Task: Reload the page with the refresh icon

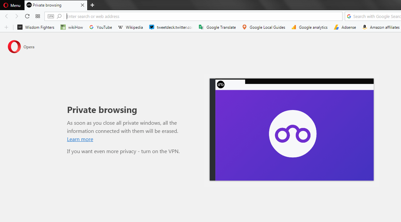Action: click(x=27, y=16)
